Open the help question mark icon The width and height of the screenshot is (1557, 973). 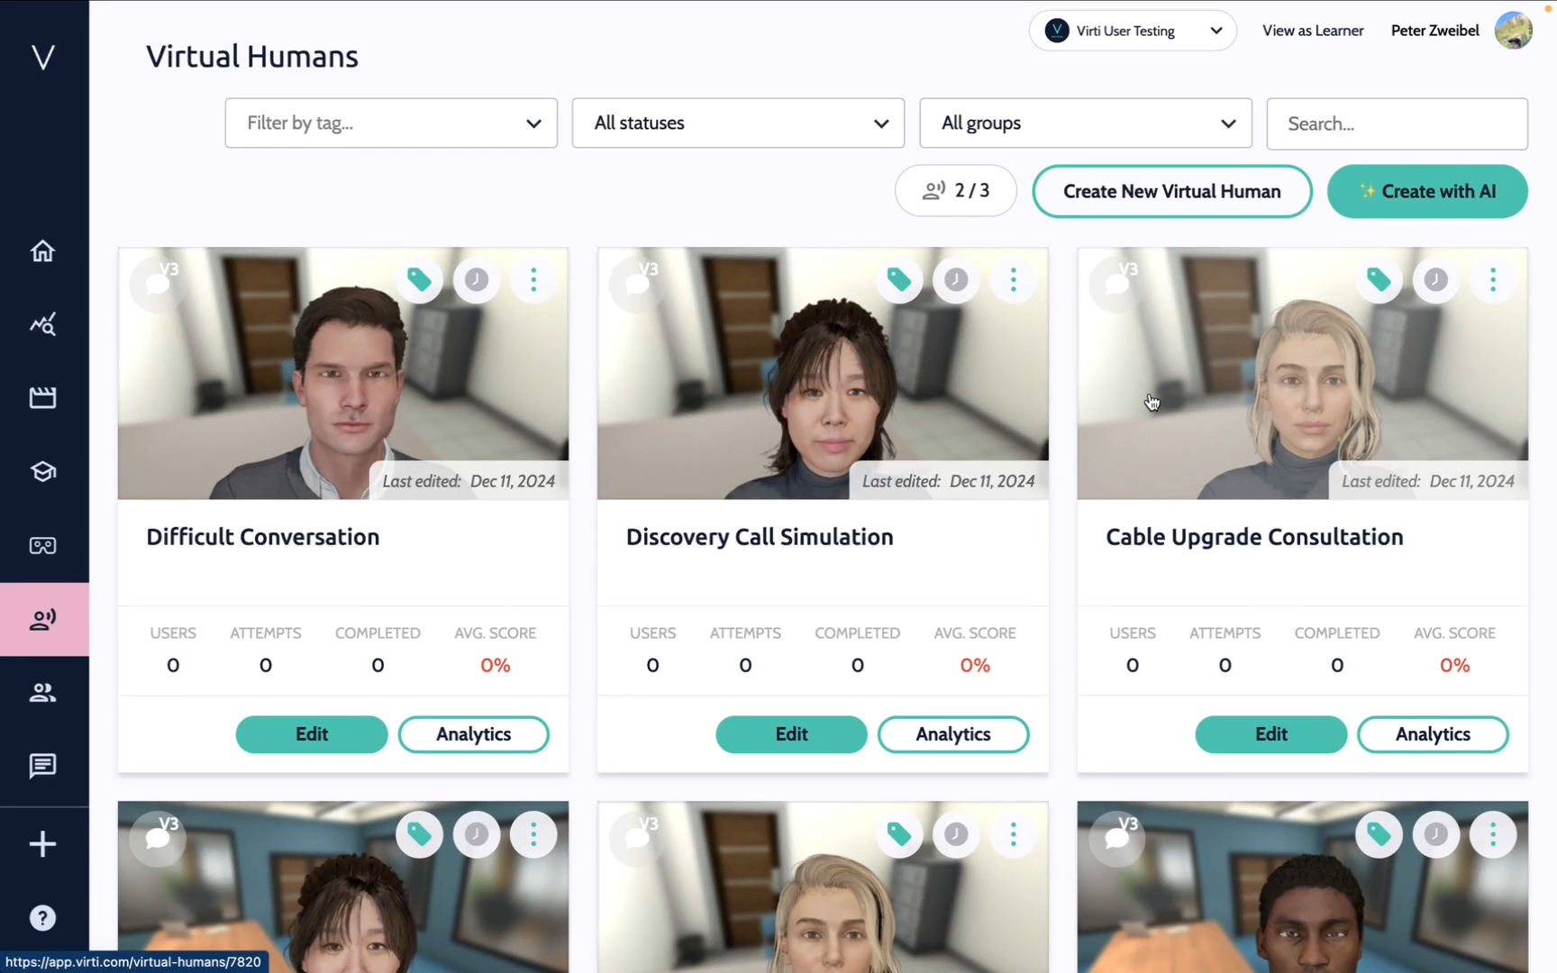coord(42,918)
